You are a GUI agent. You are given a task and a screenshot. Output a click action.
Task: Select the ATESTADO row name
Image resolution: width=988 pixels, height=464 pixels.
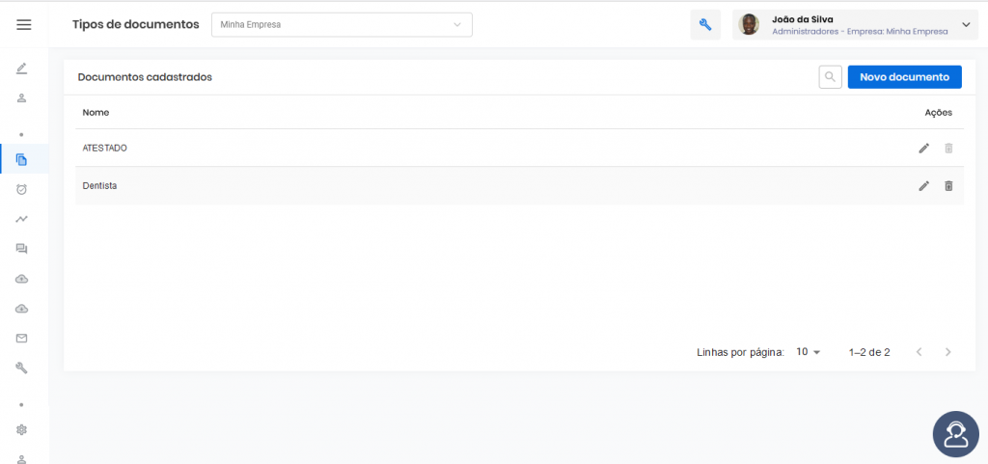point(104,148)
